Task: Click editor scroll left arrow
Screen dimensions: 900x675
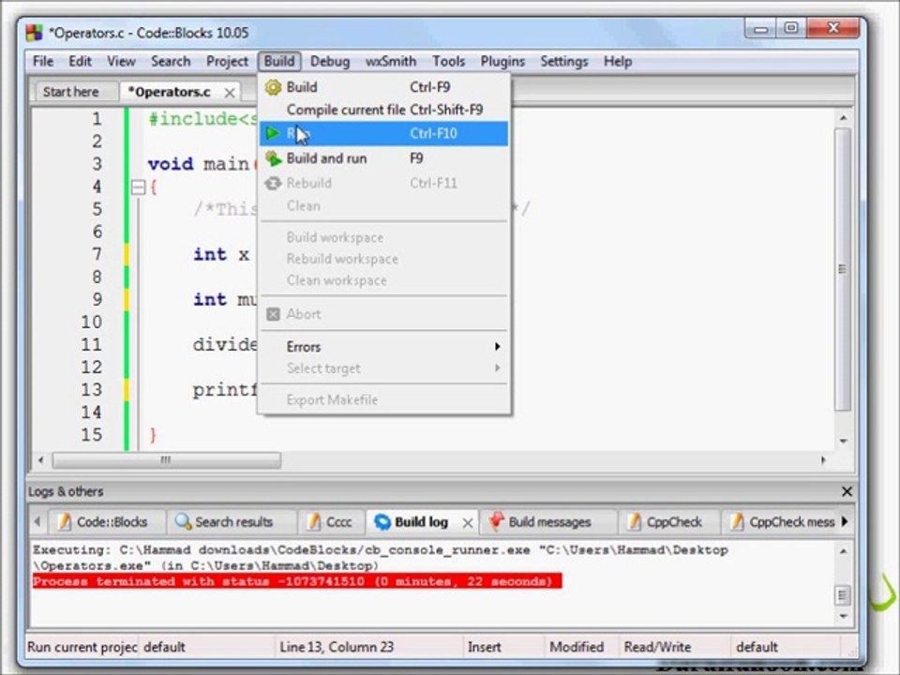Action: point(40,460)
